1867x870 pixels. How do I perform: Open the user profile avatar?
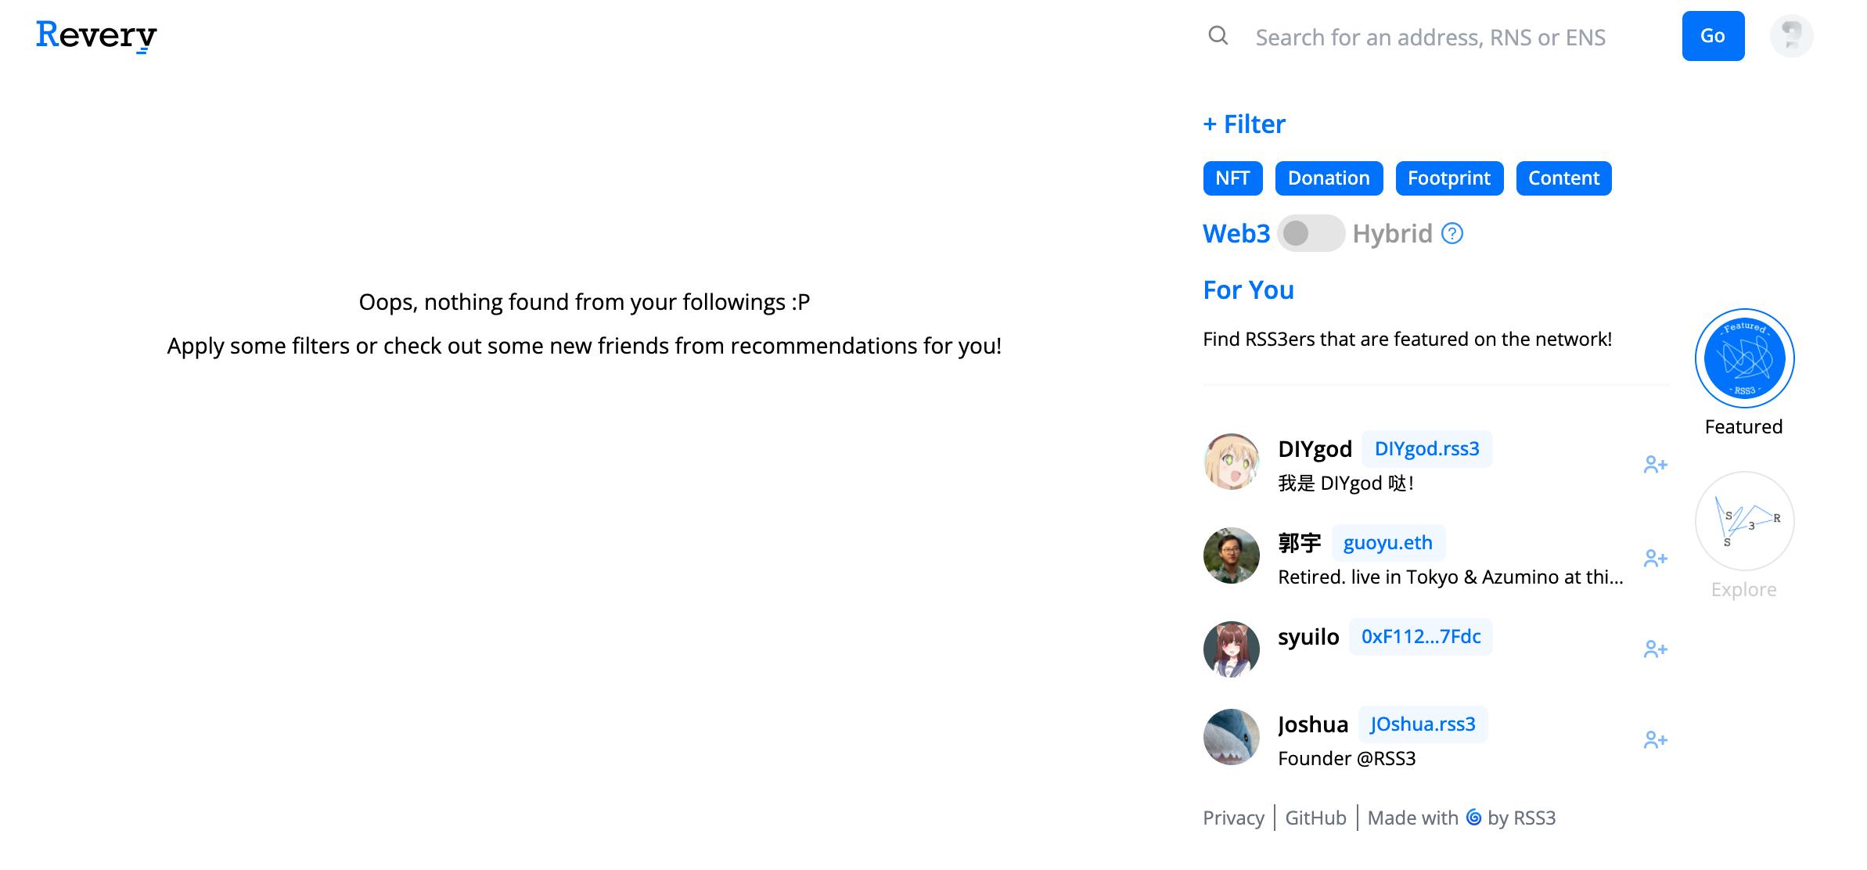(1791, 36)
